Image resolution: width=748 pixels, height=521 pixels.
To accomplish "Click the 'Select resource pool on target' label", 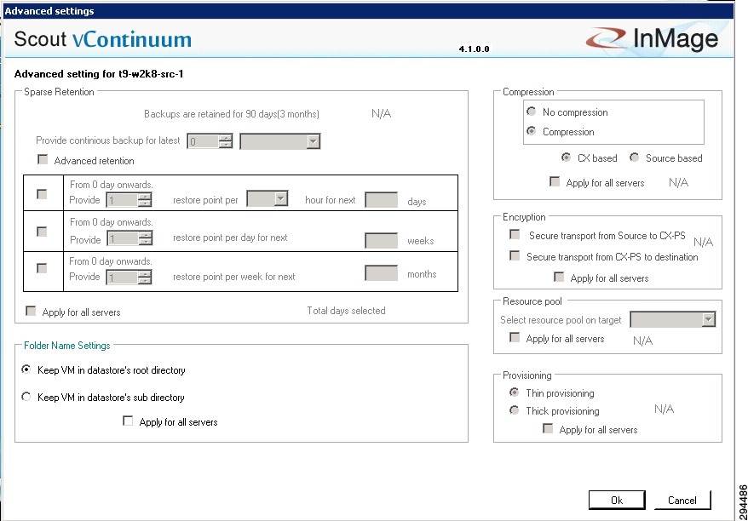I will pyautogui.click(x=561, y=320).
